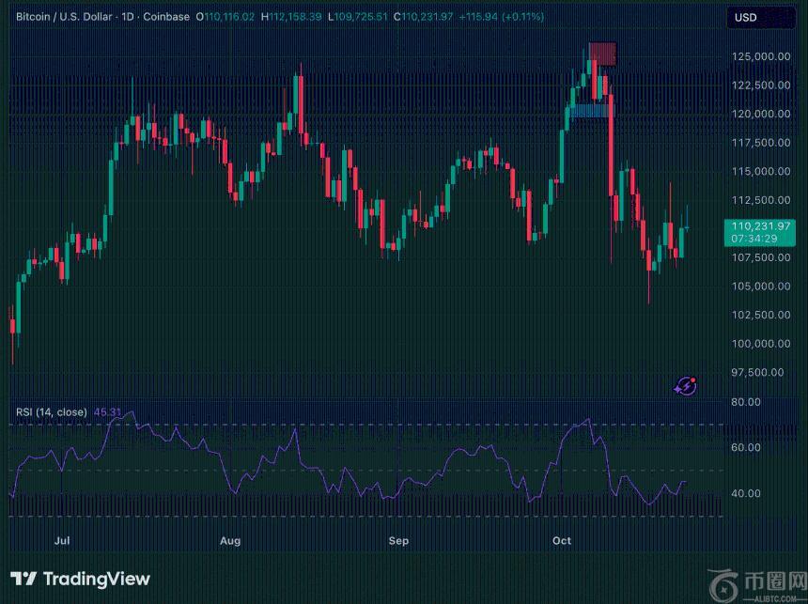Open the USD currency selector

point(745,18)
